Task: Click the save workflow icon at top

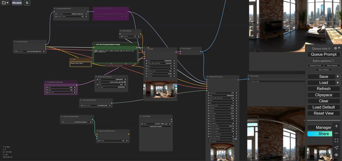Action: [x=27, y=3]
